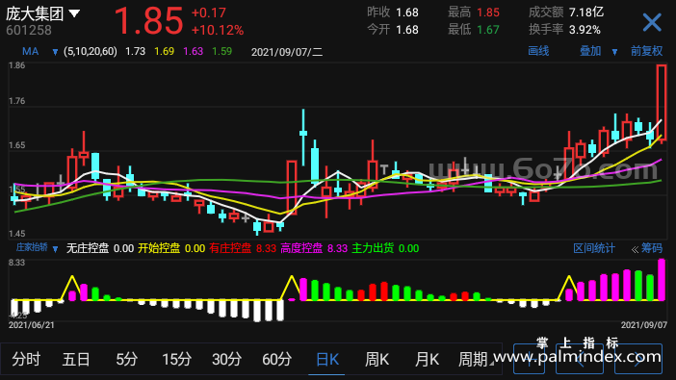Image resolution: width=676 pixels, height=380 pixels.
Task: Click the green 主力出货 0.00 legend
Action: click(385, 248)
